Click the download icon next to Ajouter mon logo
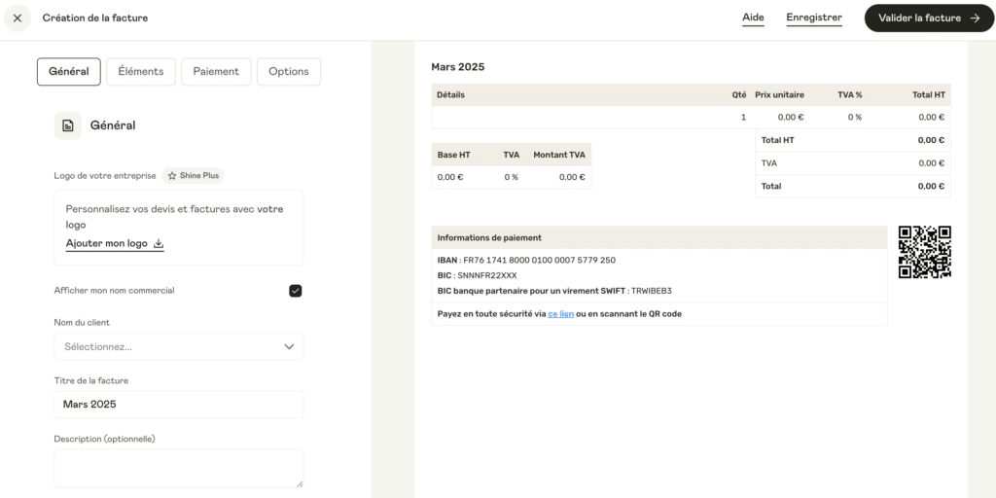 tap(159, 243)
